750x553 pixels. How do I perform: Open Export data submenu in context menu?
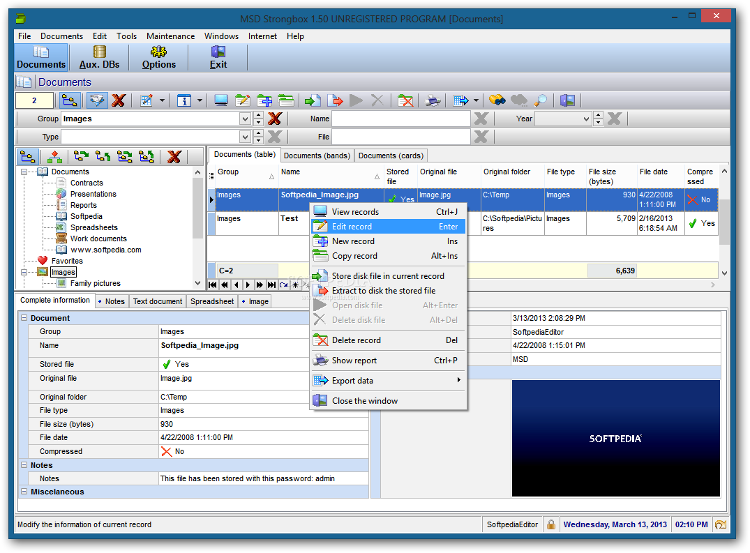(x=388, y=381)
